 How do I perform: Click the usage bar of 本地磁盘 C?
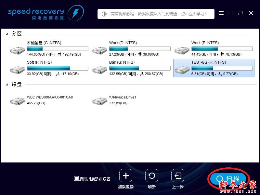(58, 48)
